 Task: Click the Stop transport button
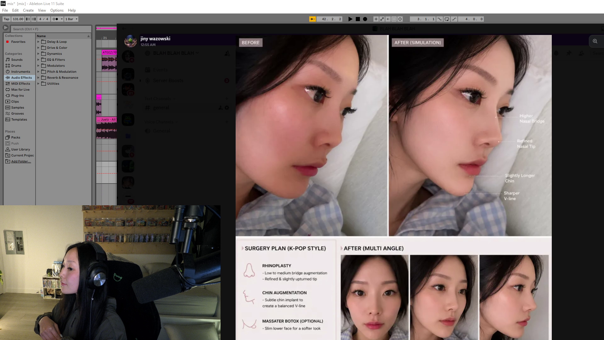[358, 19]
